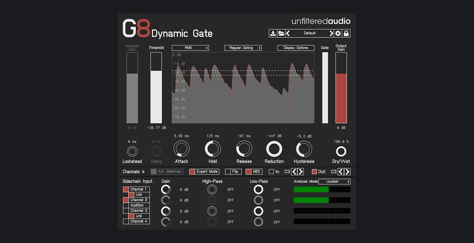
Task: Click the Hysteresis value -5.2 dB
Action: point(304,136)
